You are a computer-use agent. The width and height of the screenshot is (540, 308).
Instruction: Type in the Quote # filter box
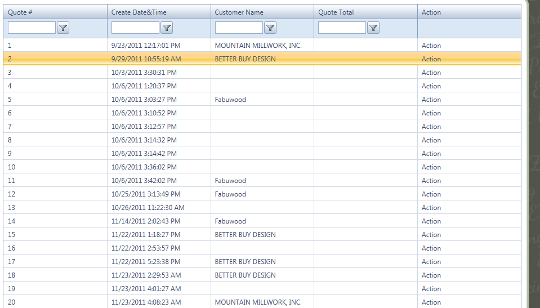[x=32, y=28]
